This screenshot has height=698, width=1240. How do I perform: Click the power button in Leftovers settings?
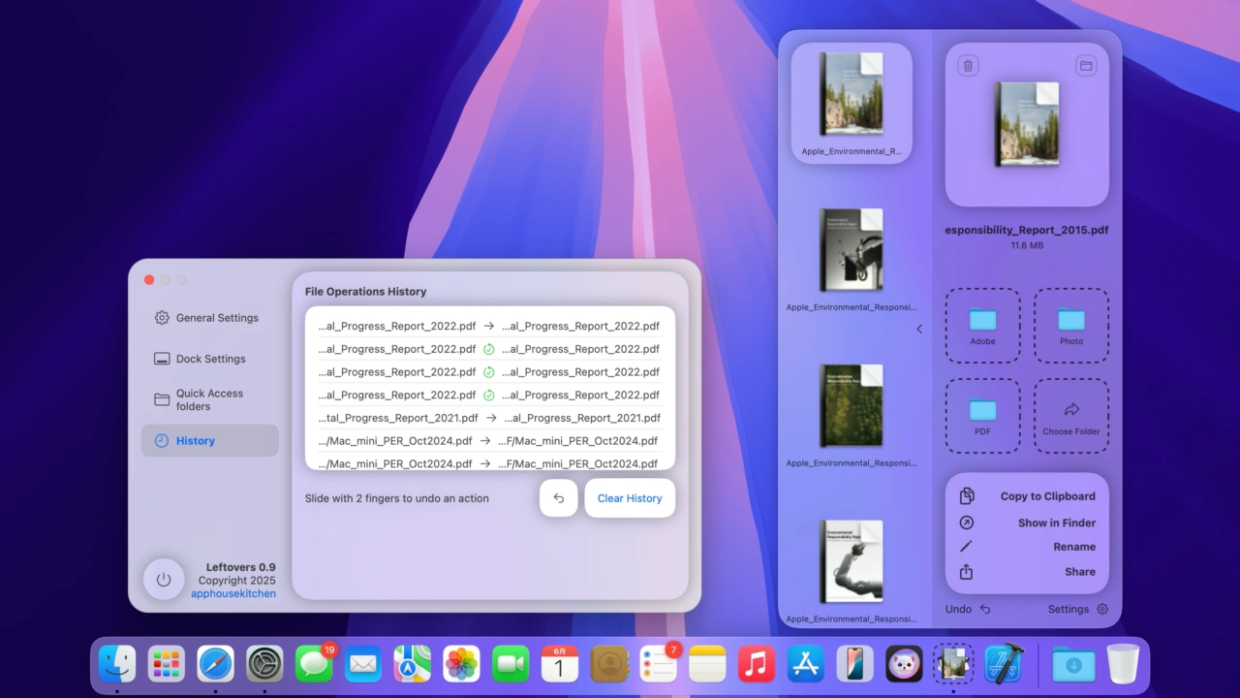[164, 579]
